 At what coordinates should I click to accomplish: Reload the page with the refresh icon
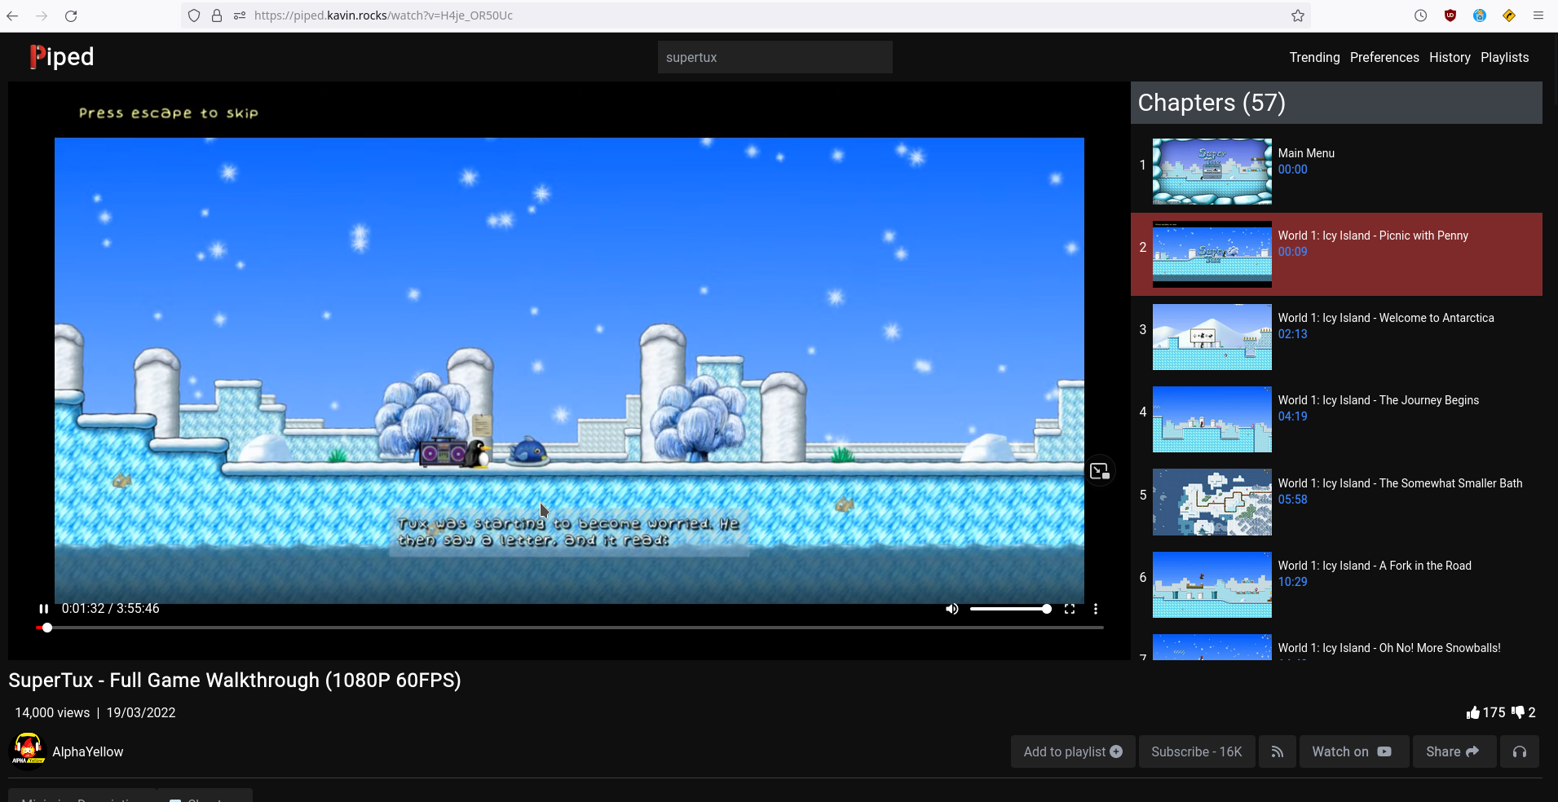[71, 15]
